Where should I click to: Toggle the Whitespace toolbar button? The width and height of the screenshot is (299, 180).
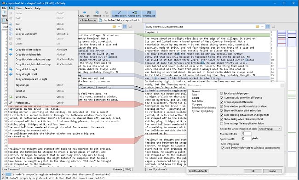point(149,14)
